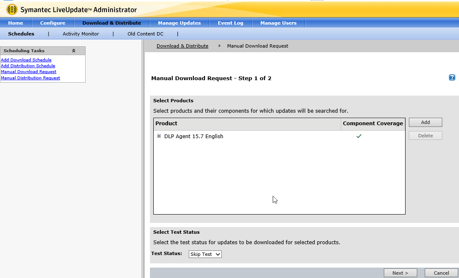This screenshot has width=459, height=278.
Task: Open the Manual Distribution Request link
Action: coord(30,78)
